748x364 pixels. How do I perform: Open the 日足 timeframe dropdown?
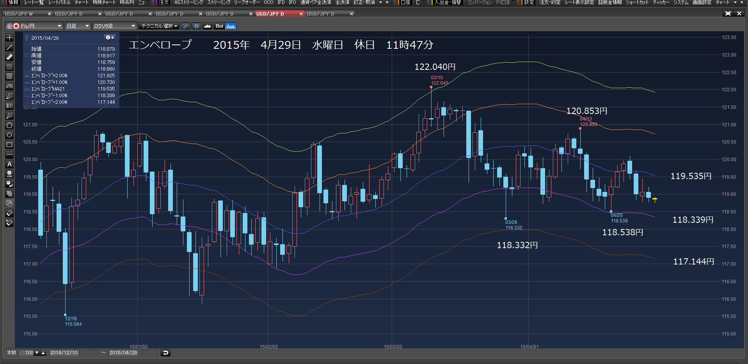[78, 26]
